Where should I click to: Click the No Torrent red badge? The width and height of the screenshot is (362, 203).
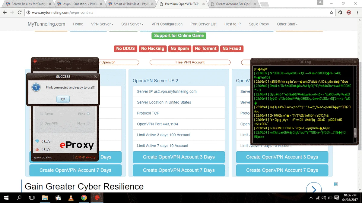click(x=206, y=48)
